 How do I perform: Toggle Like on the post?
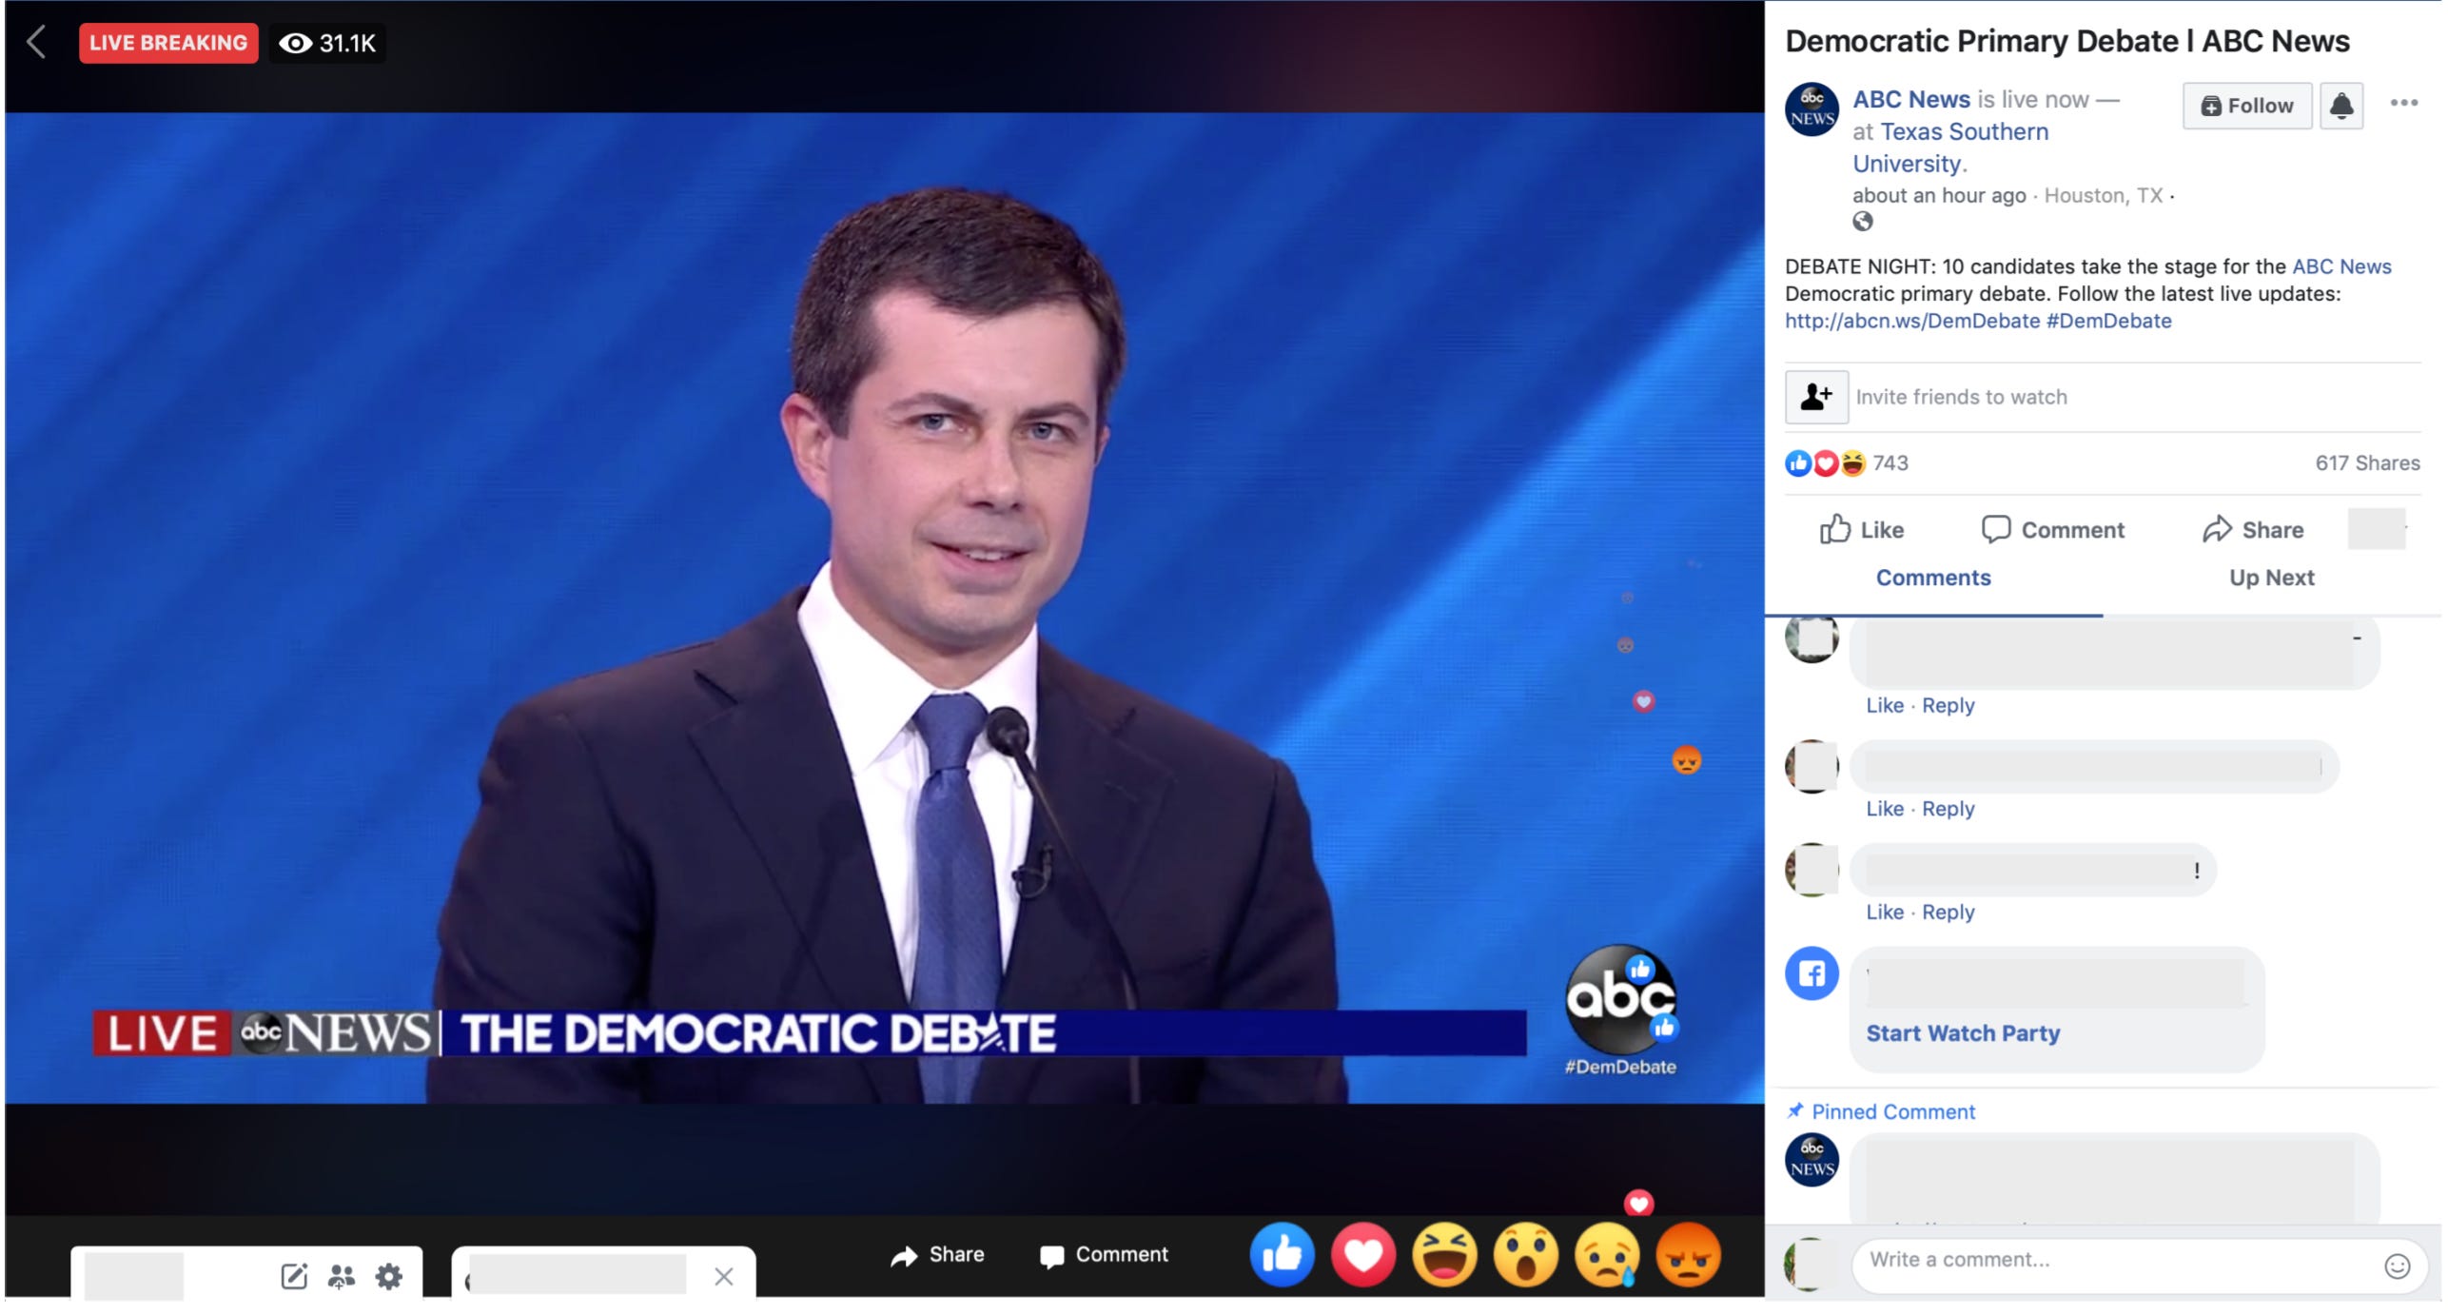tap(1861, 529)
